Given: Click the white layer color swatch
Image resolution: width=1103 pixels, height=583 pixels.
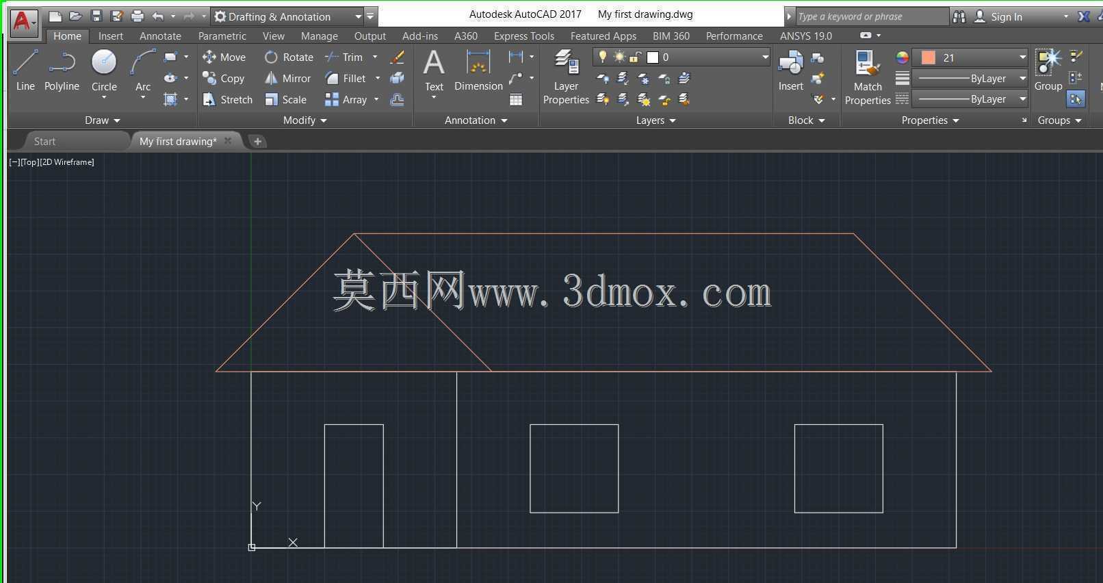Looking at the screenshot, I should click(x=653, y=57).
